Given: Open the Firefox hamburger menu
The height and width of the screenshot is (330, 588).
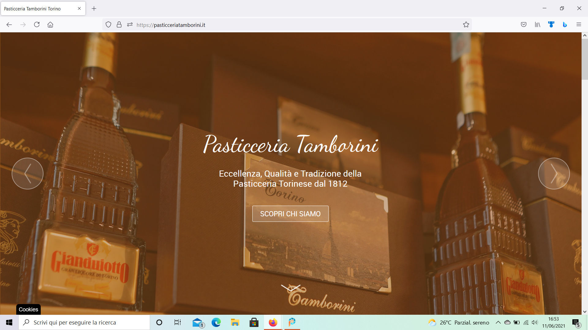Looking at the screenshot, I should coord(579,24).
